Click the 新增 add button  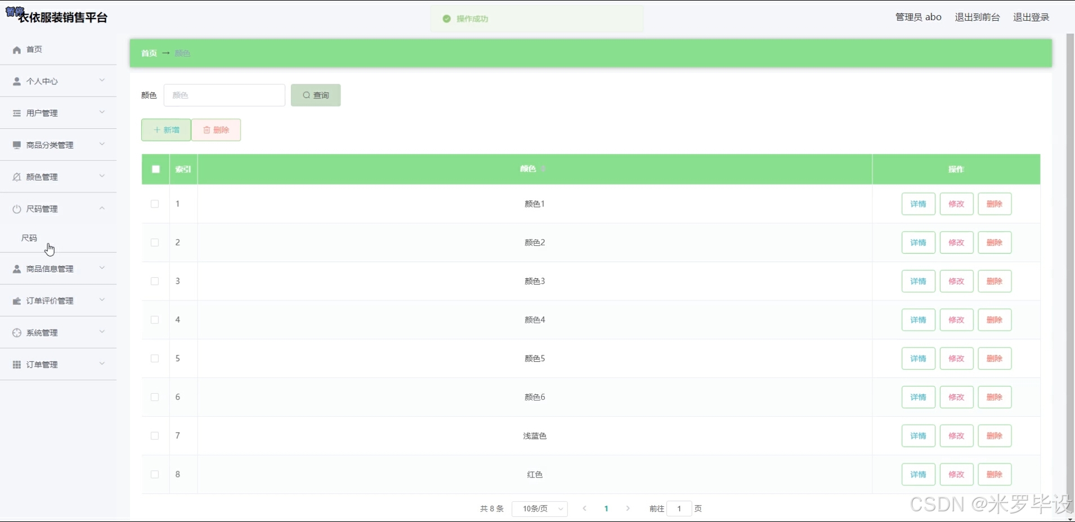(166, 130)
